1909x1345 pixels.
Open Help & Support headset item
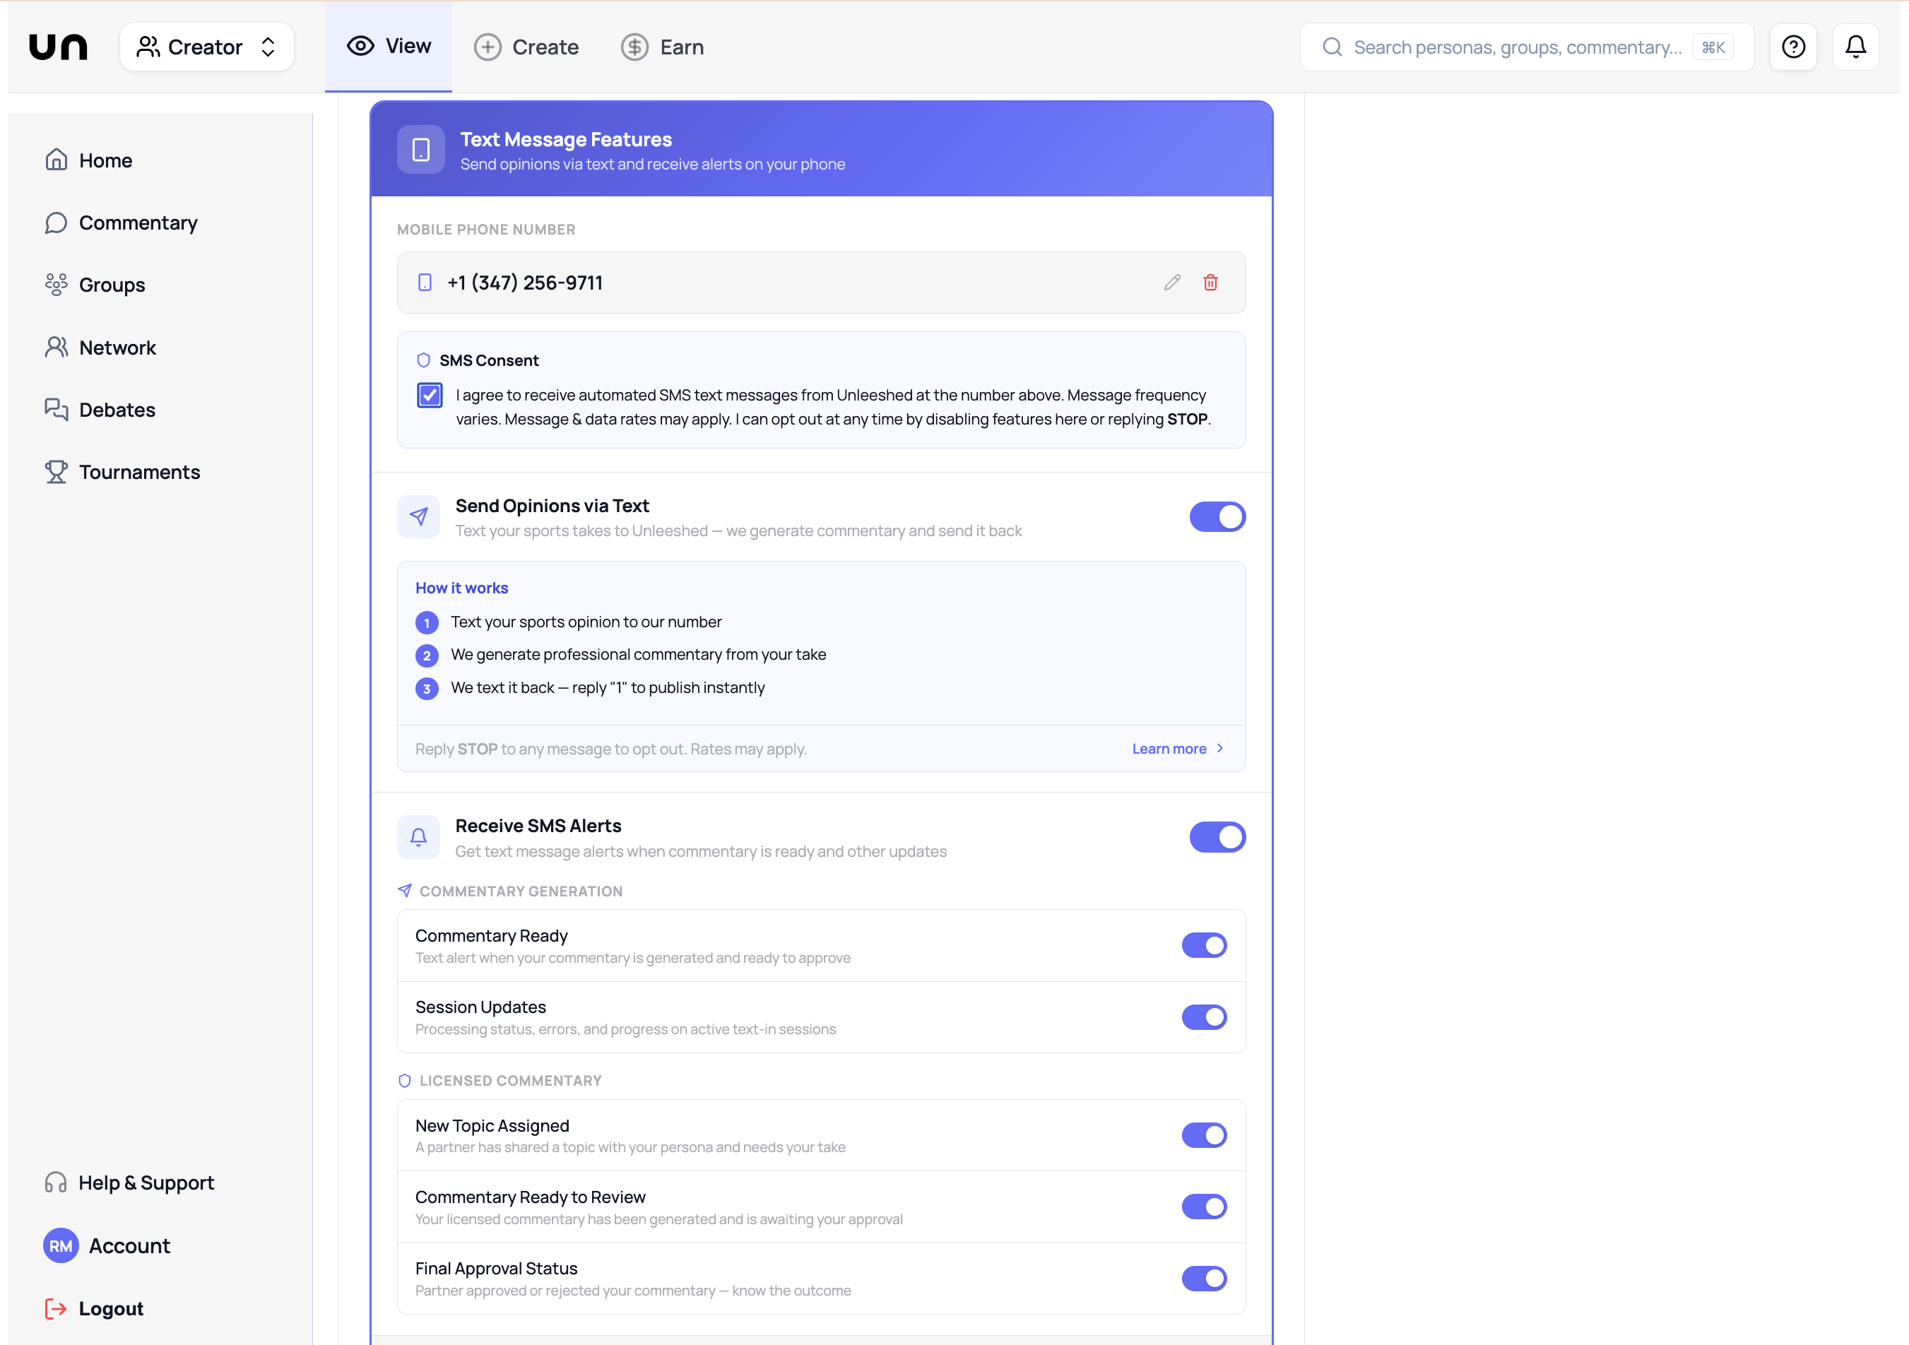pyautogui.click(x=146, y=1182)
